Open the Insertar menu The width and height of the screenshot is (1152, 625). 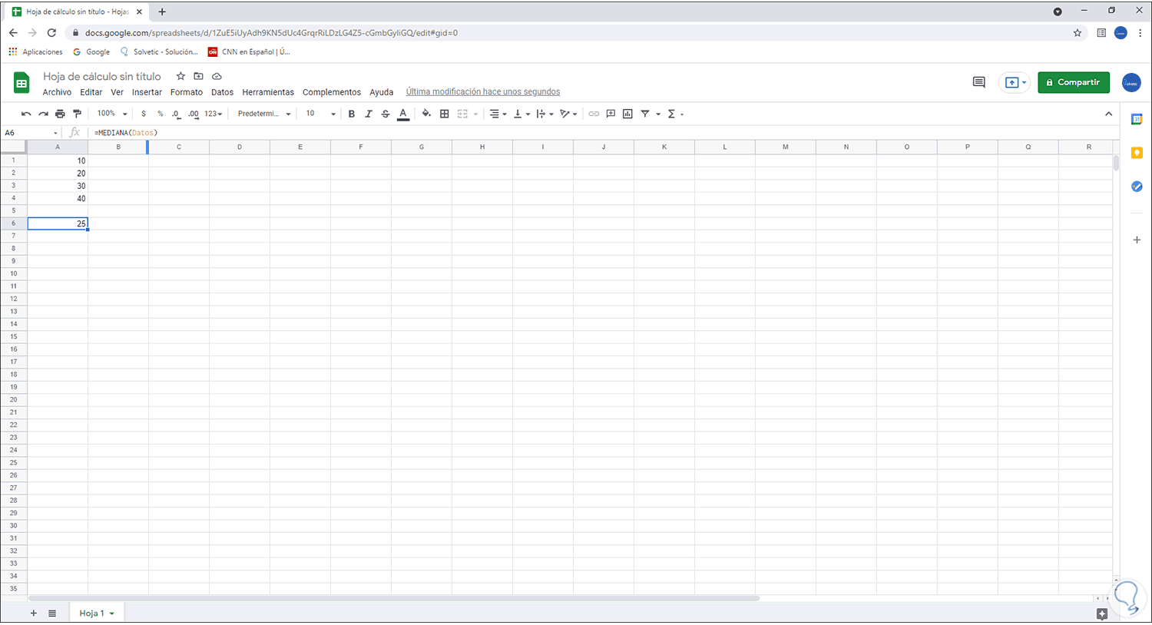[147, 91]
